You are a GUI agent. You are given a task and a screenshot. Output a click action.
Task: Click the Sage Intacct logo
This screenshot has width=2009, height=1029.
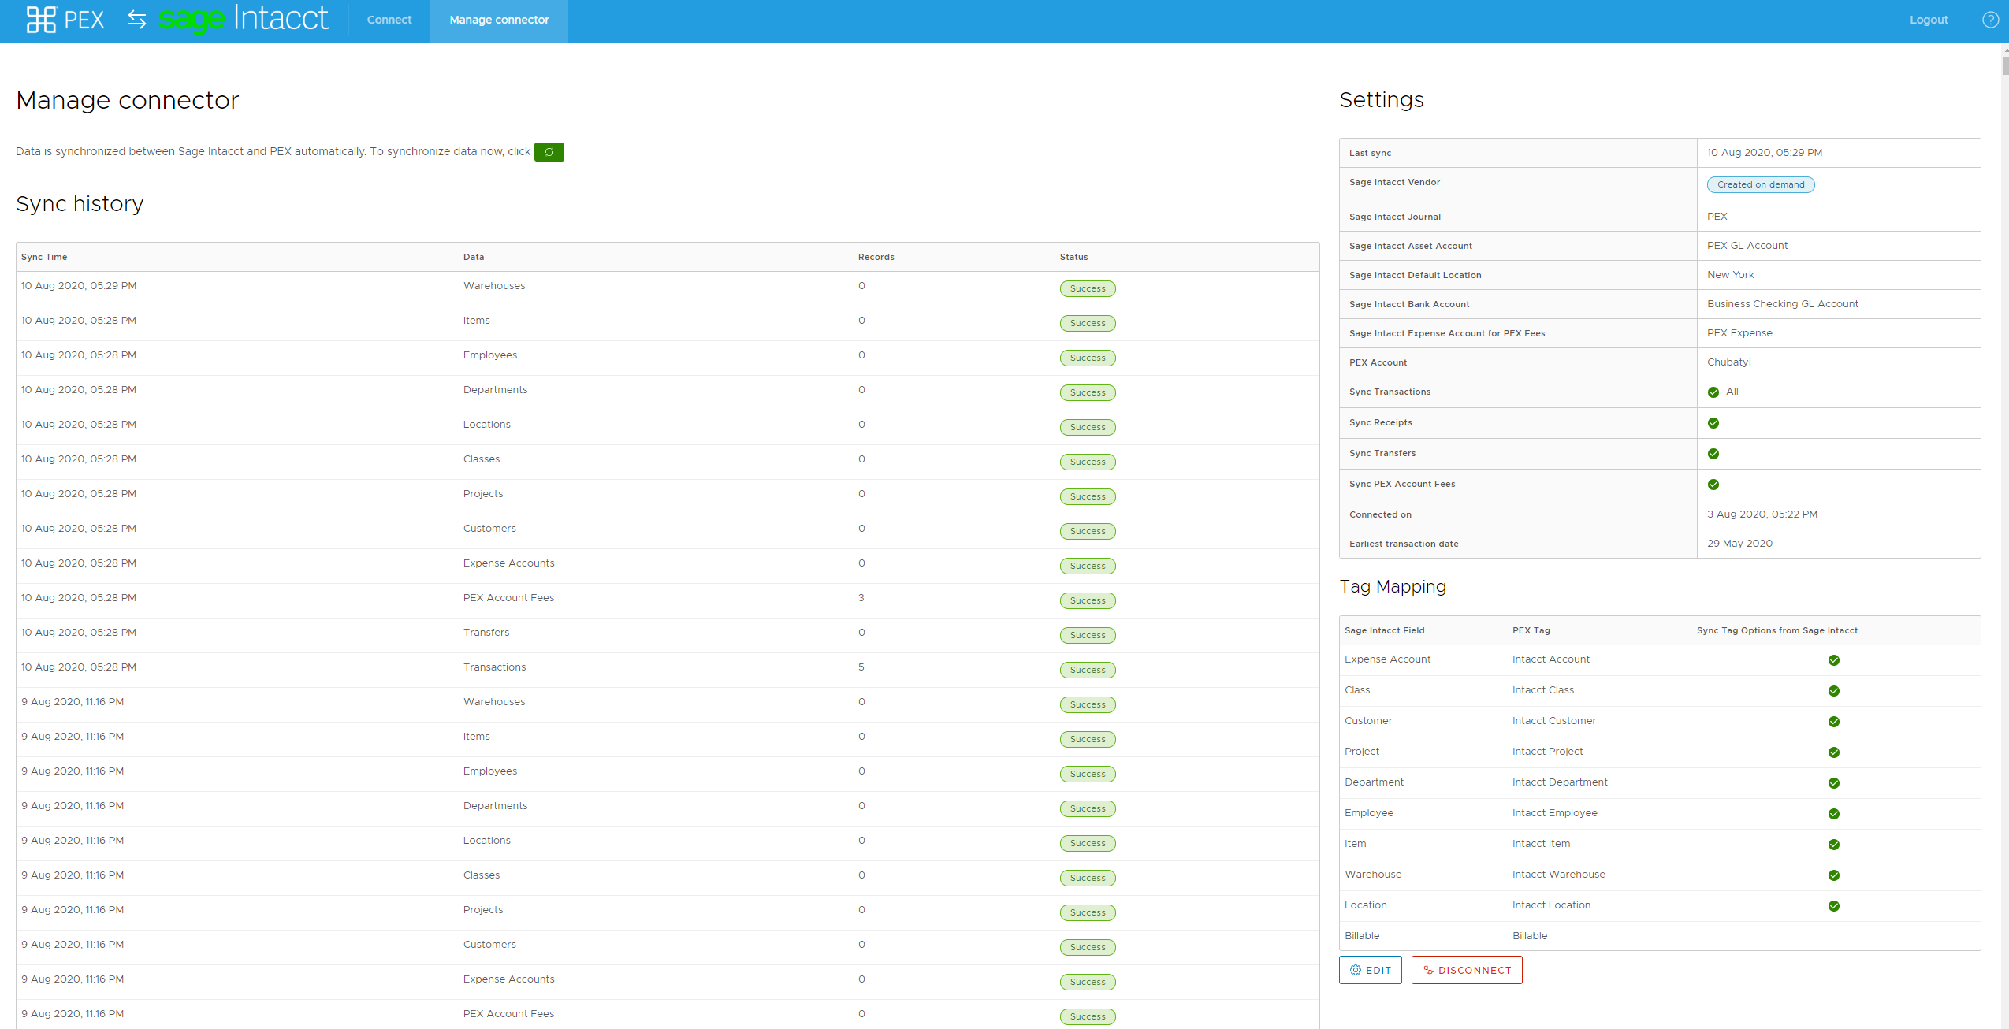point(243,19)
